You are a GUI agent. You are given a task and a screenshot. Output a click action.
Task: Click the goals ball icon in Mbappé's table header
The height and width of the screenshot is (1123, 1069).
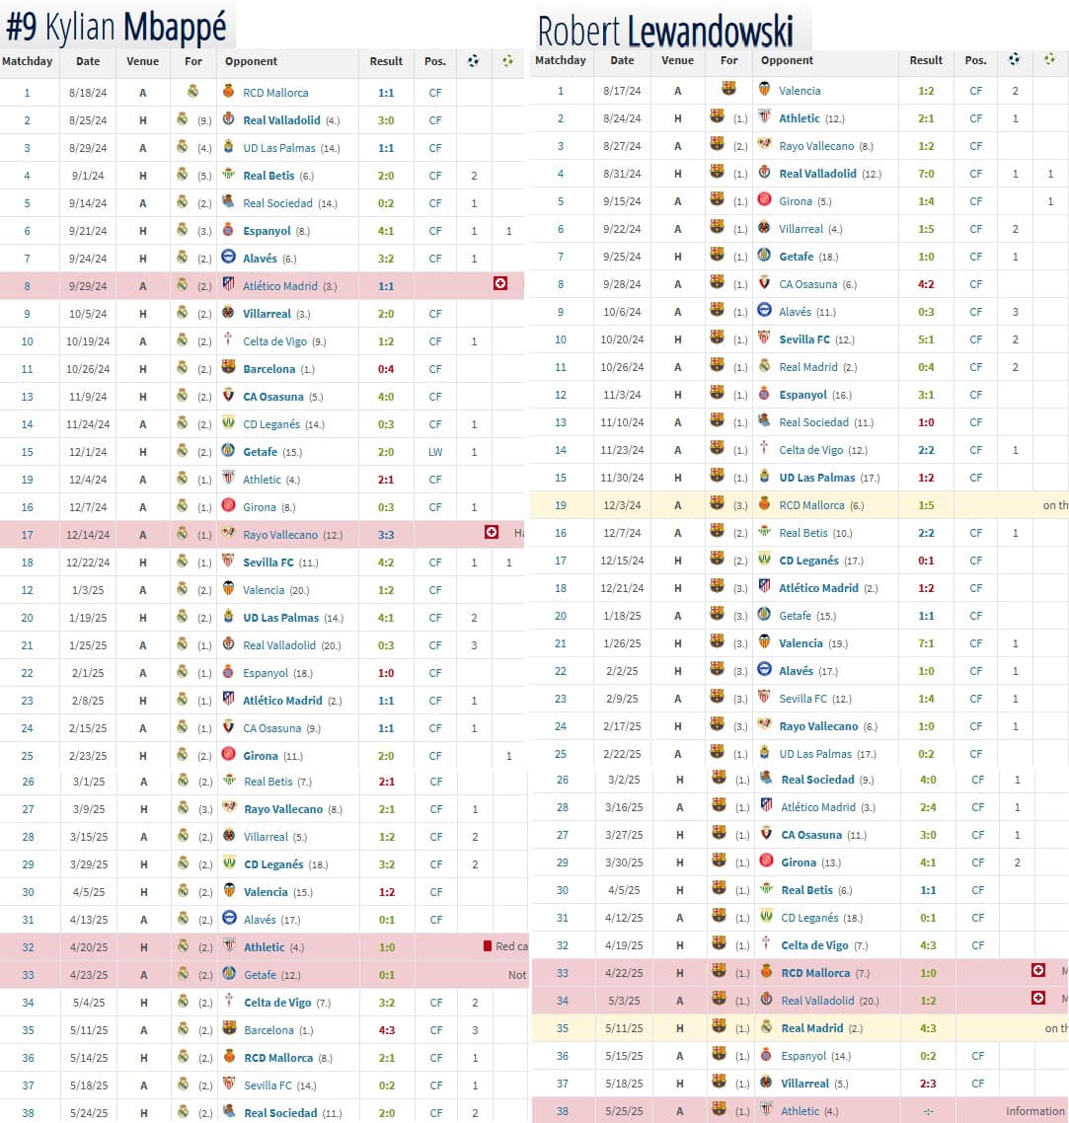(x=474, y=61)
